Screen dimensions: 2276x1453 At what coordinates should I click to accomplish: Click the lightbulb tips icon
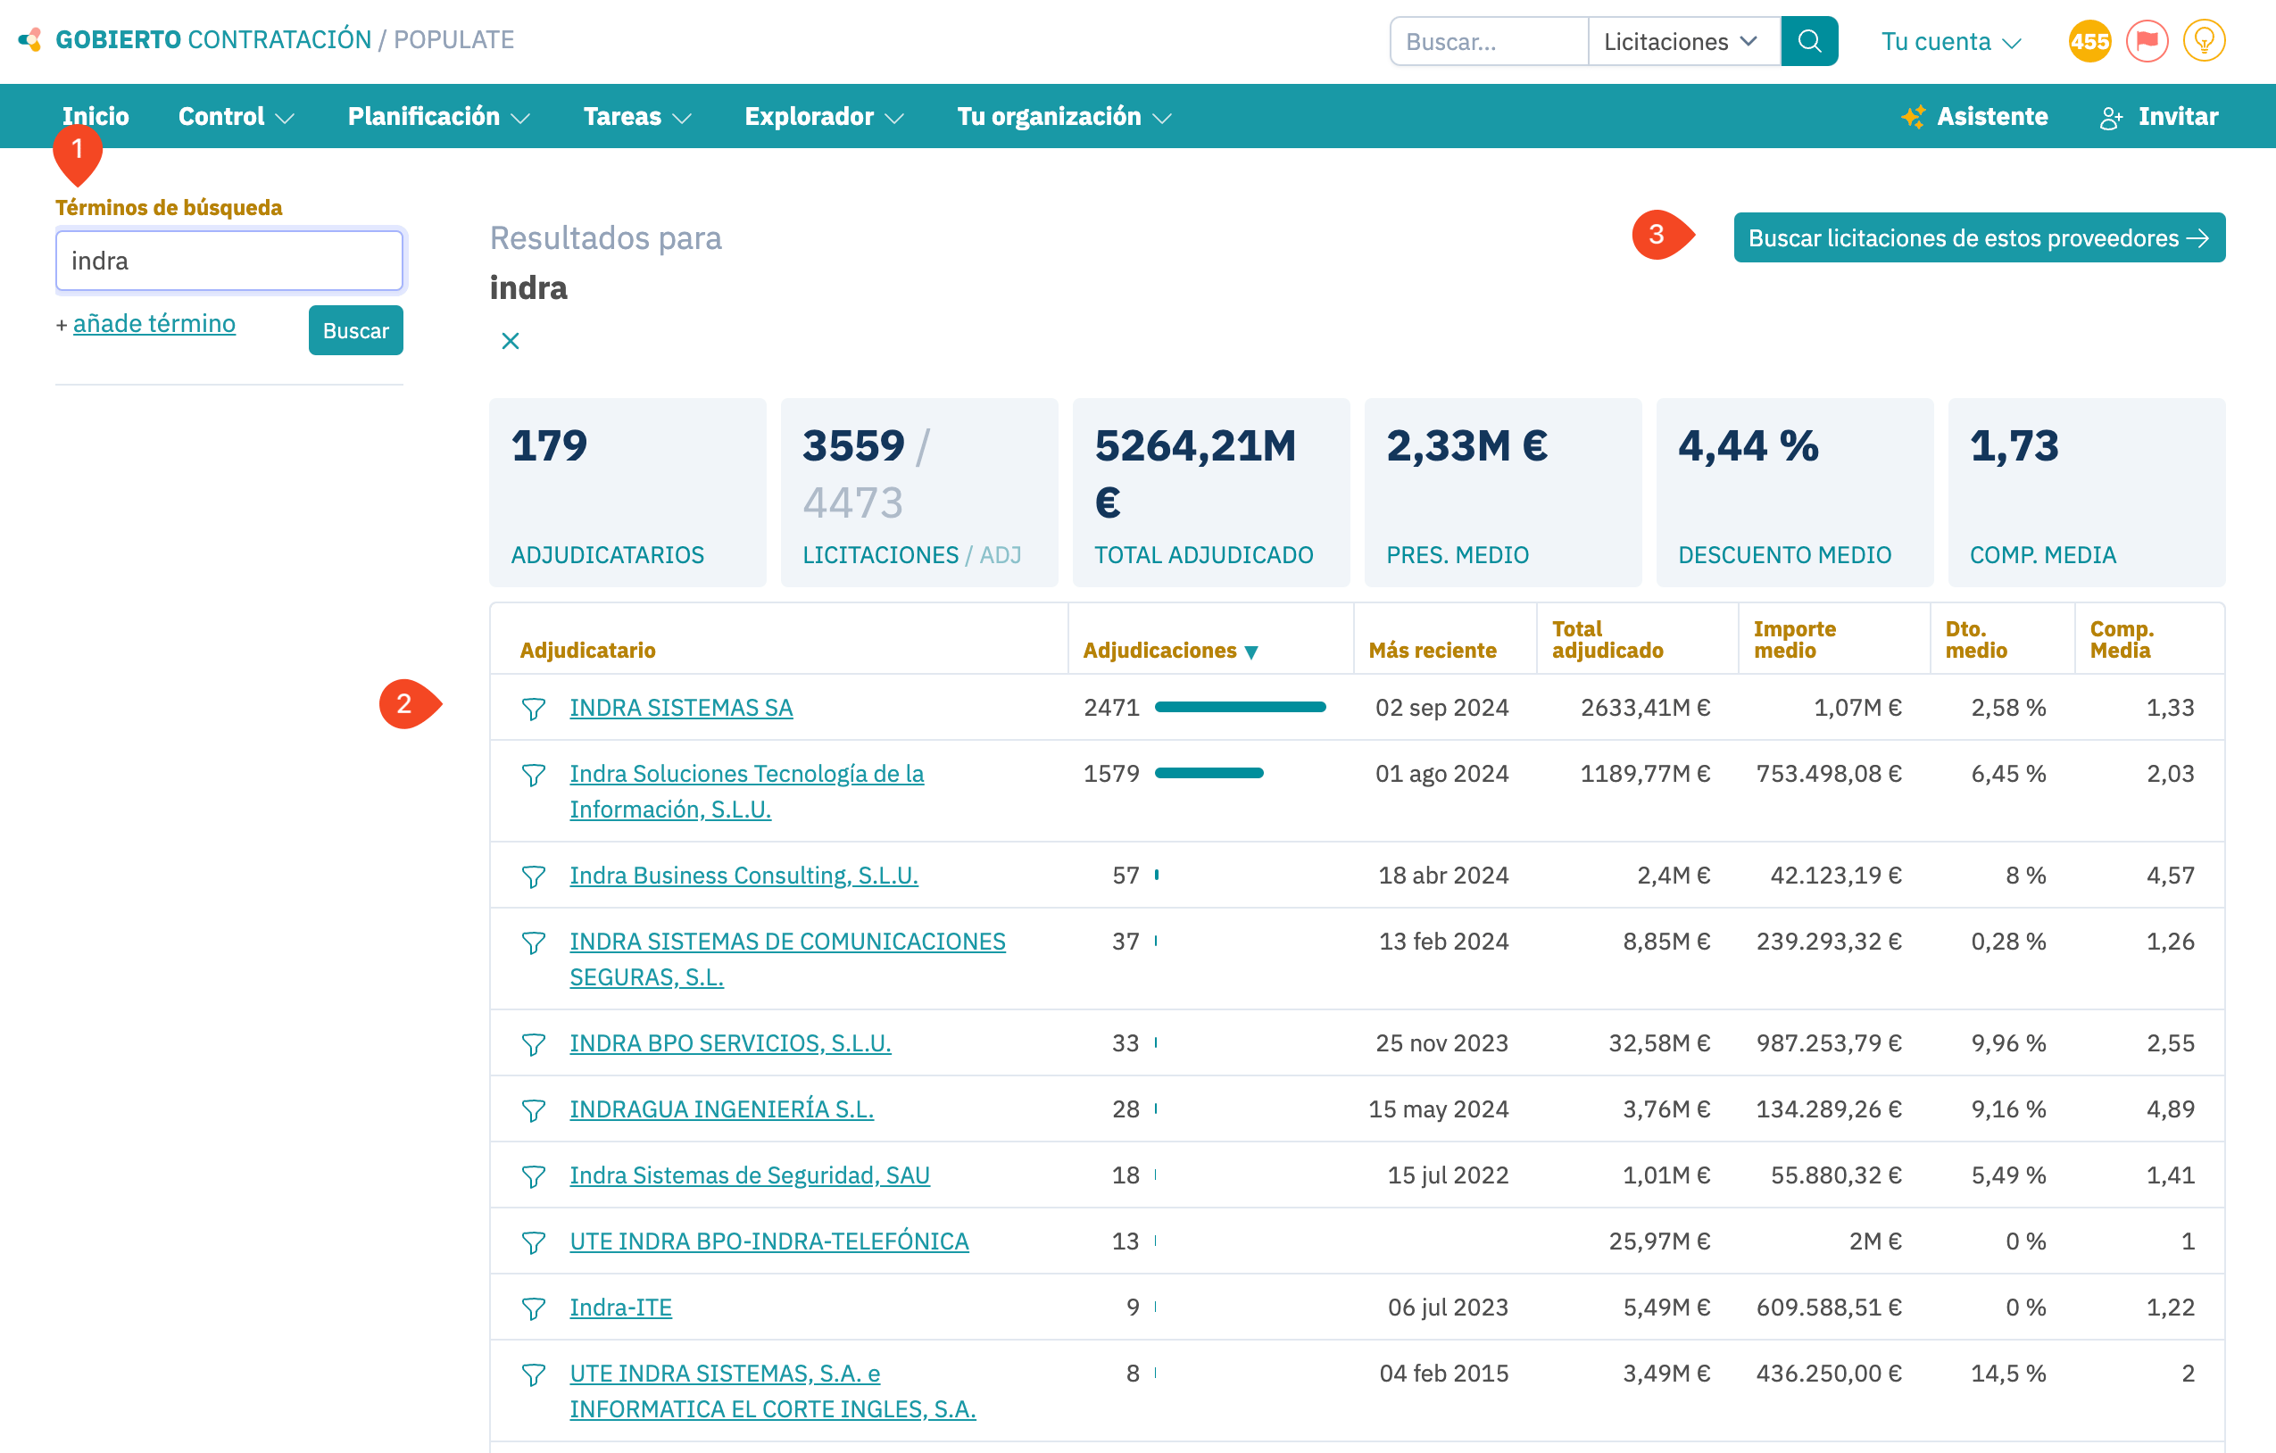[2203, 42]
